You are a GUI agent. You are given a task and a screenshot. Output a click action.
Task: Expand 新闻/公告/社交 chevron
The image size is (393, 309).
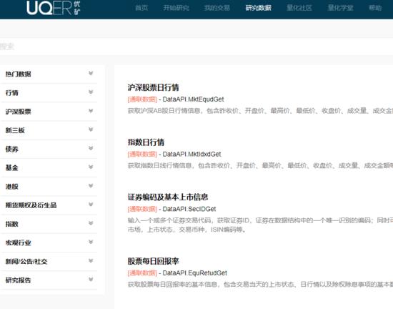[x=91, y=260]
